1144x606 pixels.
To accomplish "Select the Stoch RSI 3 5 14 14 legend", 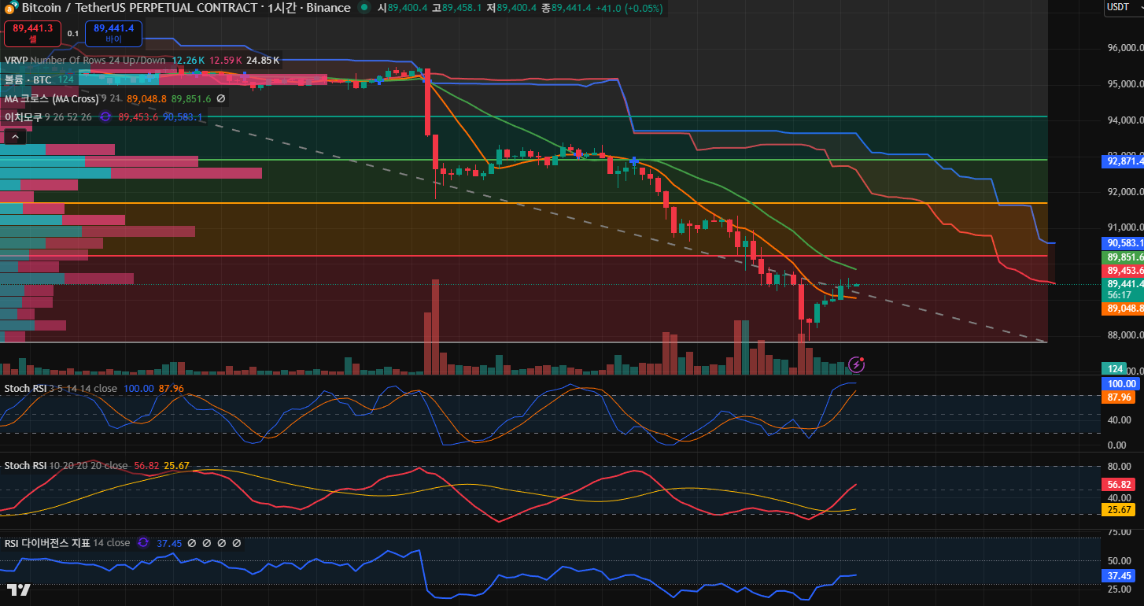I will click(x=26, y=389).
